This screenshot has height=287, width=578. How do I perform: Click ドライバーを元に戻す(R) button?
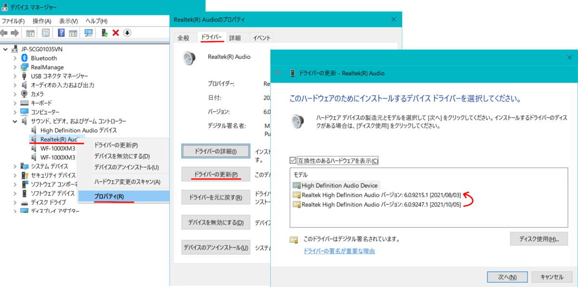[x=216, y=197]
